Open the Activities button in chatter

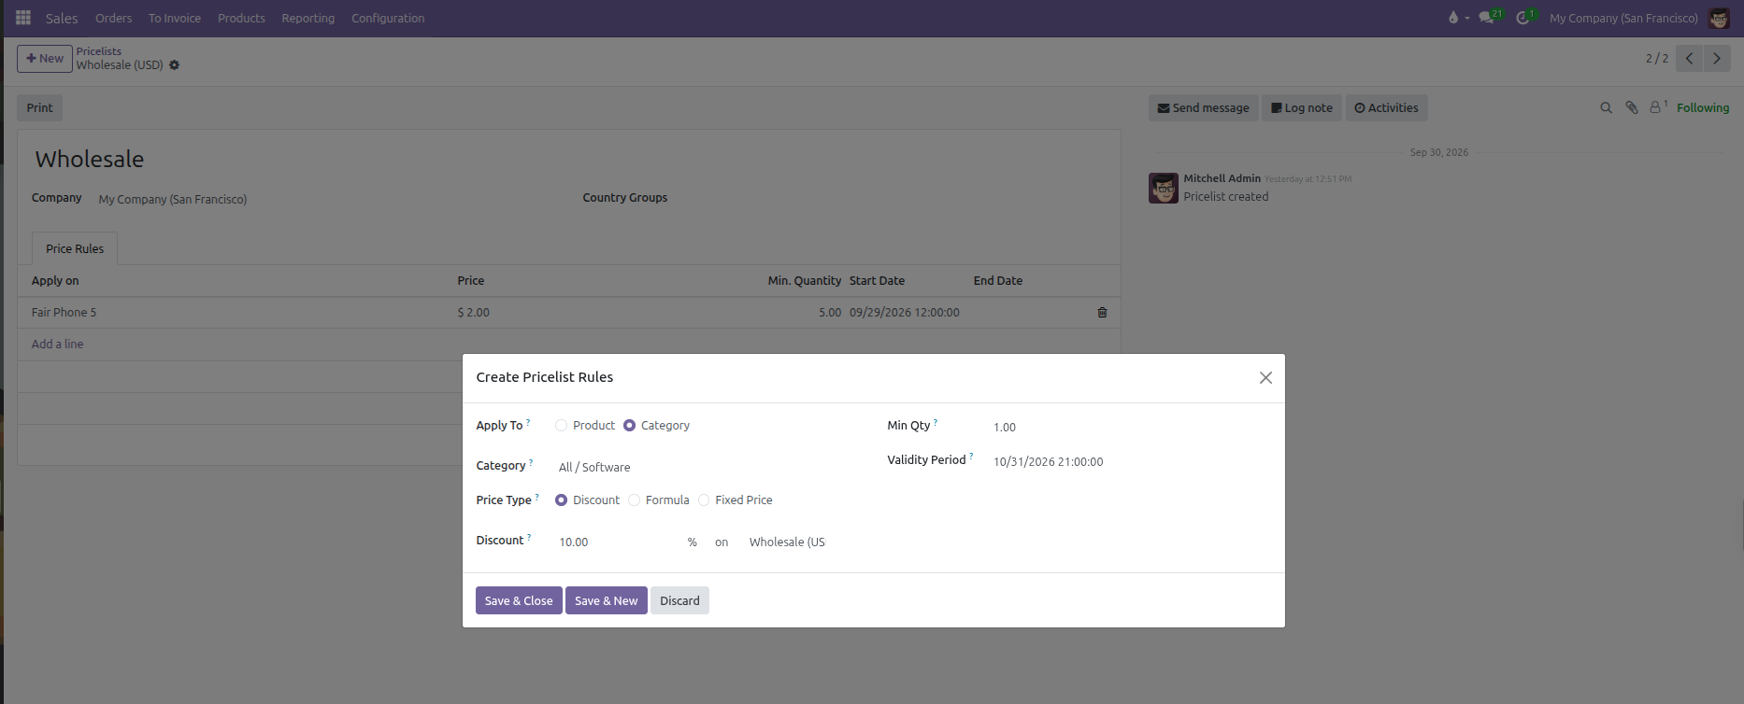1386,108
